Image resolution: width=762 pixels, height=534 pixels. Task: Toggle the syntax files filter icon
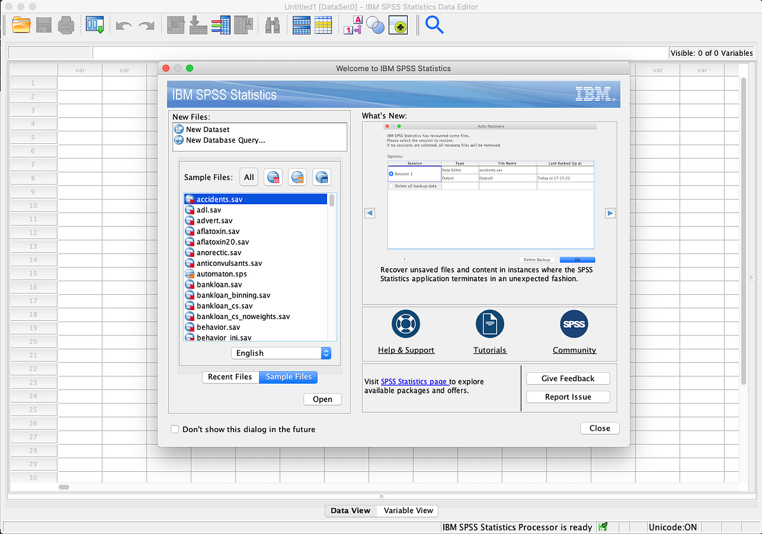tap(297, 177)
